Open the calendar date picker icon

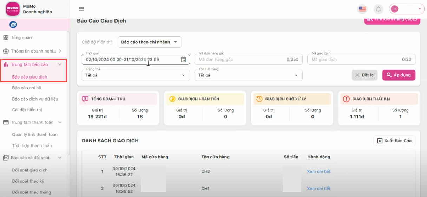(183, 60)
